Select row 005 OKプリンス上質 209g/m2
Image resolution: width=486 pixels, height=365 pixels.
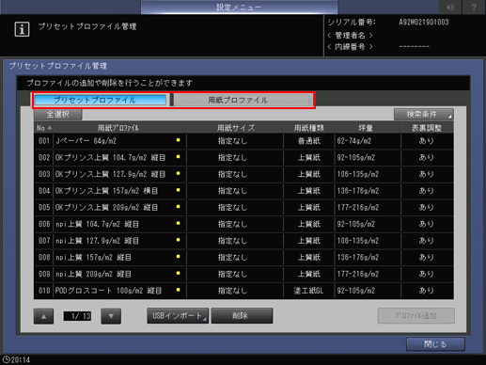[243, 208]
